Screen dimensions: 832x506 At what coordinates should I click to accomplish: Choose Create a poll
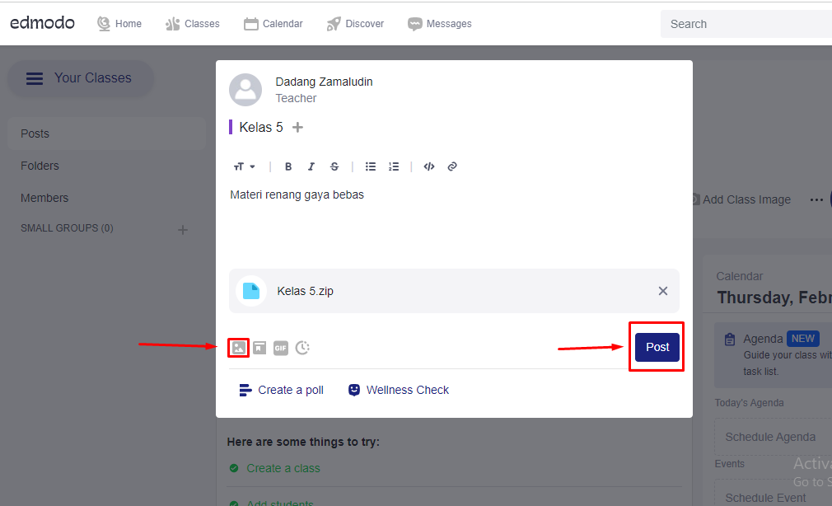282,390
